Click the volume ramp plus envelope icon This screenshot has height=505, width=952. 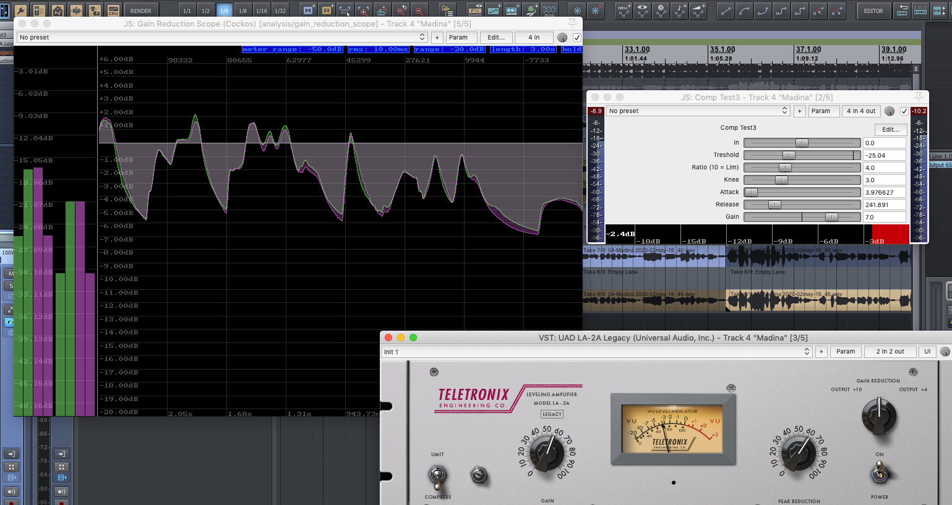coord(698,11)
